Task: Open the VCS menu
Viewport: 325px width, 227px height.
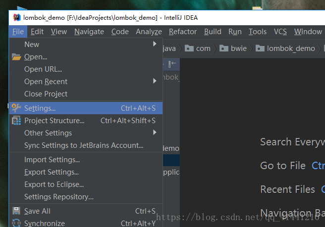Action: pos(280,32)
